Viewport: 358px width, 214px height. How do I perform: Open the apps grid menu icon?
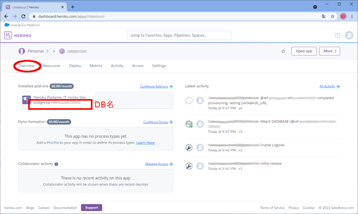pos(337,35)
